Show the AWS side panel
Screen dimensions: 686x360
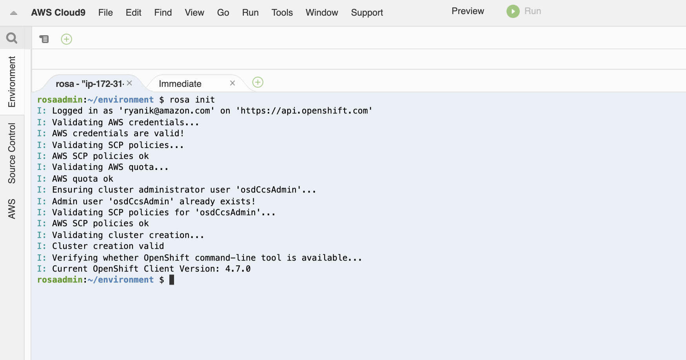12,209
